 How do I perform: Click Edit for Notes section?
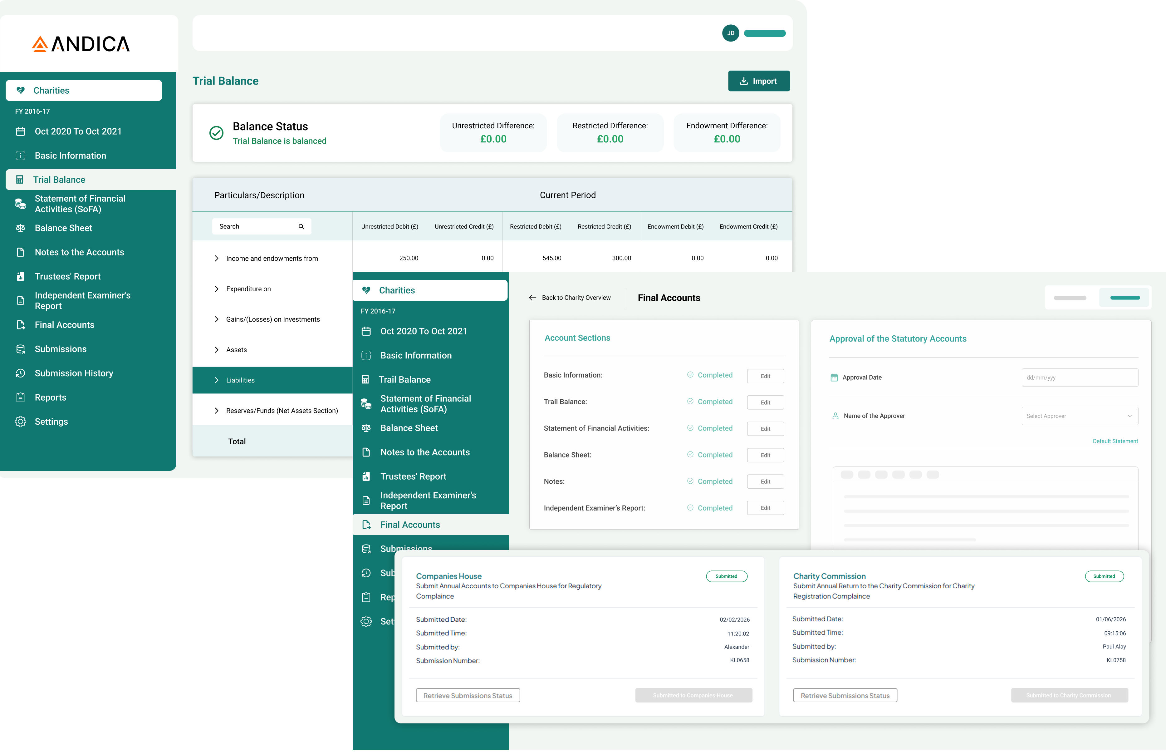(x=766, y=482)
